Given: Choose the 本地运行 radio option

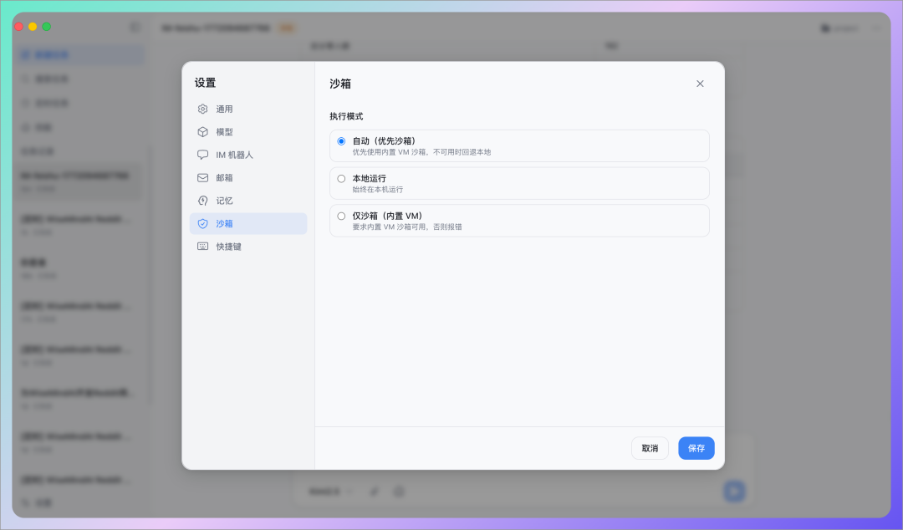Looking at the screenshot, I should tap(341, 178).
